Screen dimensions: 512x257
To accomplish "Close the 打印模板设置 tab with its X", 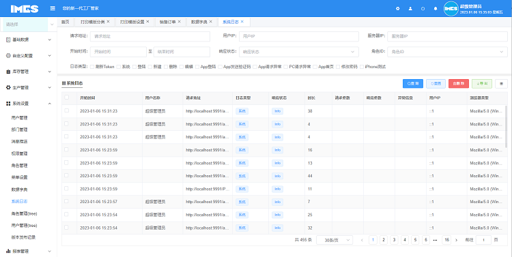I will point(147,22).
